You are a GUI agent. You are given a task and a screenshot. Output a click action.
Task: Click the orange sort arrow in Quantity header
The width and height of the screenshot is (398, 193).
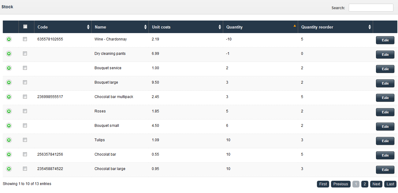tap(295, 26)
